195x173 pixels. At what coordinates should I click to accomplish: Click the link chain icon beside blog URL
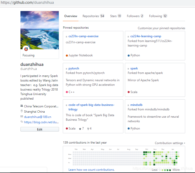pyautogui.click(x=22, y=122)
